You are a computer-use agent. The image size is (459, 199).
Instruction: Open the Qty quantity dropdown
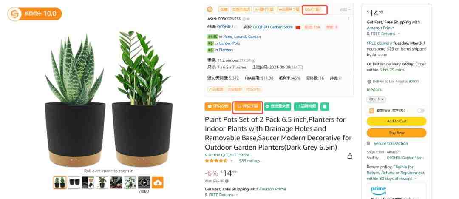[x=376, y=99]
